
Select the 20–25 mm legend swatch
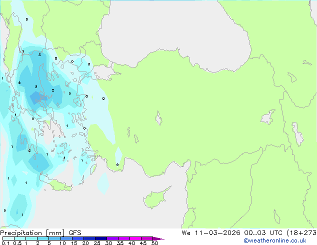click(x=89, y=238)
